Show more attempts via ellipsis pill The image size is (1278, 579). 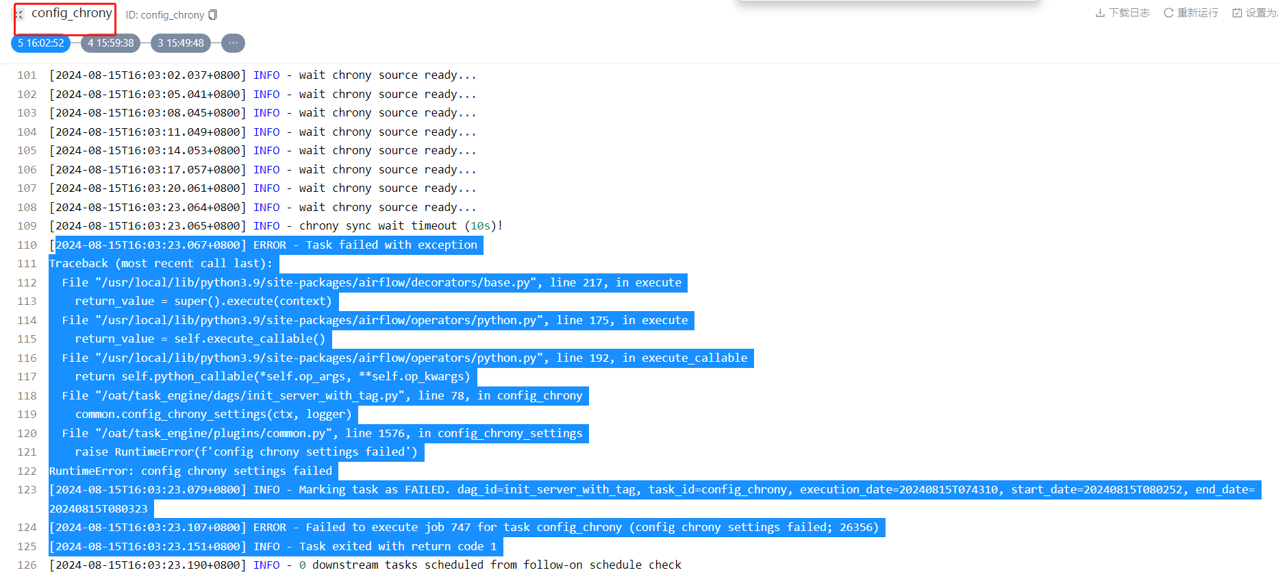point(233,43)
